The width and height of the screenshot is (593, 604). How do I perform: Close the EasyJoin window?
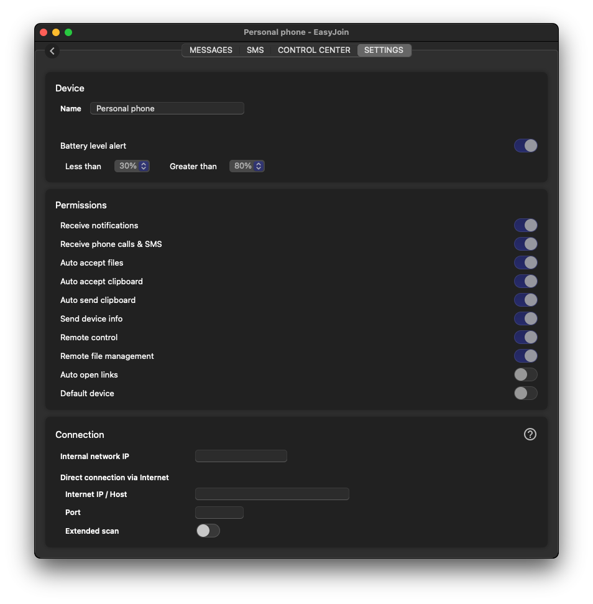44,32
